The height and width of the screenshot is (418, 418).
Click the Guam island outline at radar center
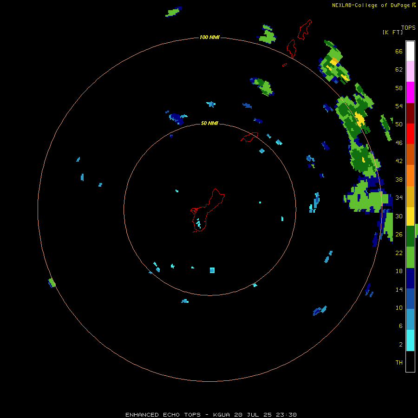pyautogui.click(x=208, y=210)
